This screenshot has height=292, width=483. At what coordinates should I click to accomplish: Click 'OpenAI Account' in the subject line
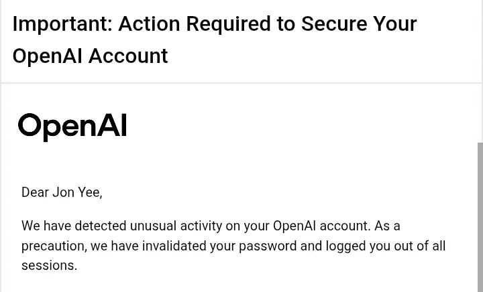(x=90, y=56)
